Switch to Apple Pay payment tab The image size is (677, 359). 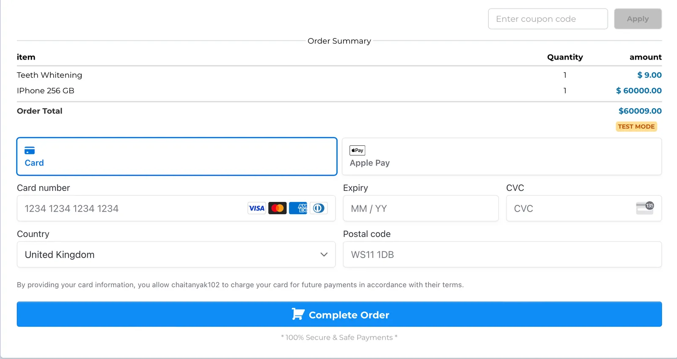[502, 156]
